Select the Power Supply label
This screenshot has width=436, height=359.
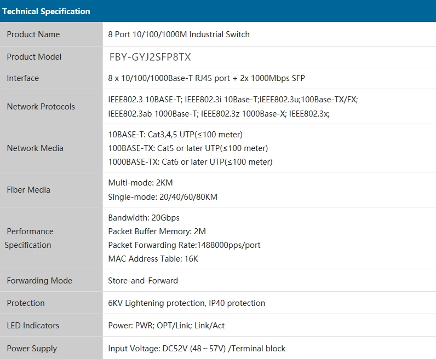click(32, 349)
